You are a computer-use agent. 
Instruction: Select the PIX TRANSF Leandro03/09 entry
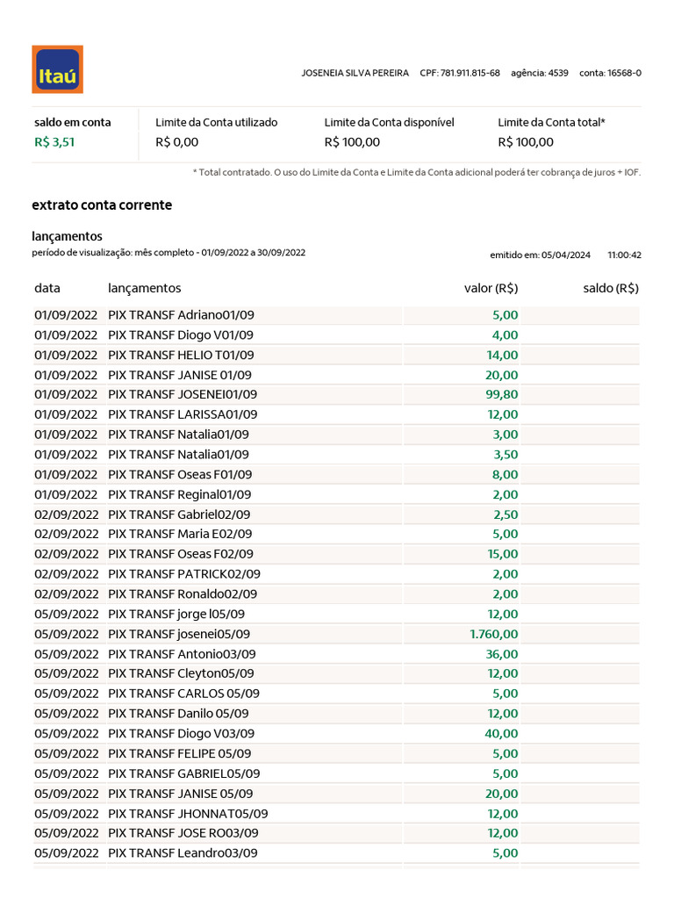[183, 853]
